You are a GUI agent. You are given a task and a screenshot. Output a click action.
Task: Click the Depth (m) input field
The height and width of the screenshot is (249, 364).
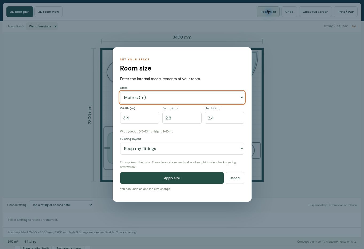pyautogui.click(x=182, y=118)
